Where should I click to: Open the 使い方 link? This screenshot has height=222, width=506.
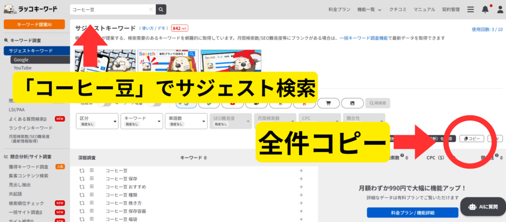click(x=148, y=28)
